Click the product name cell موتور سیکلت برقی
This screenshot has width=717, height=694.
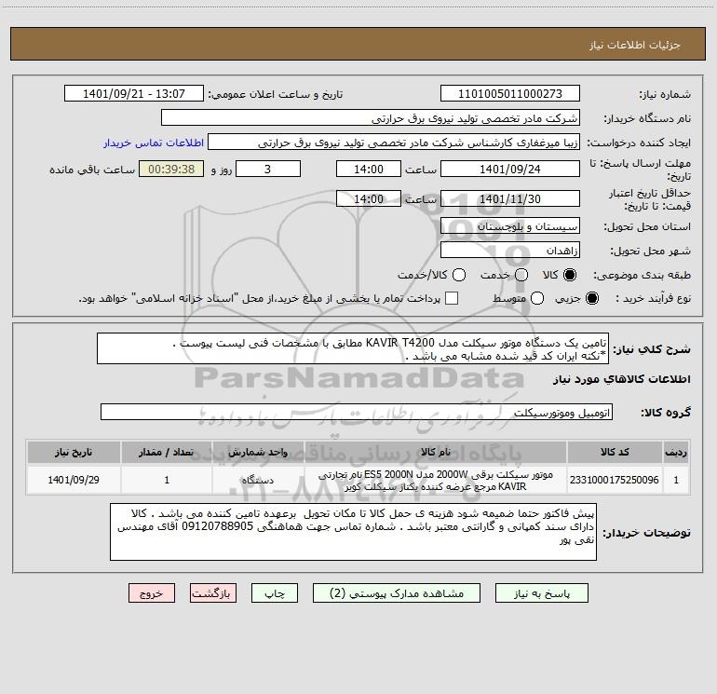pyautogui.click(x=436, y=480)
